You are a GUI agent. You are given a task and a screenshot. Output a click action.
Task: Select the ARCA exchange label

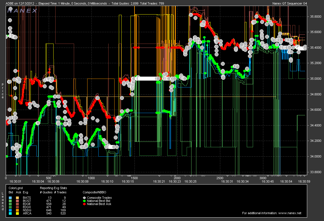(27, 213)
